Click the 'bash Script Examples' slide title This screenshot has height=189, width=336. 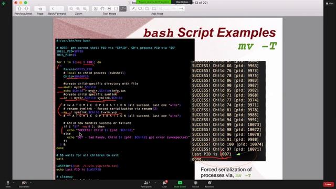click(x=209, y=33)
